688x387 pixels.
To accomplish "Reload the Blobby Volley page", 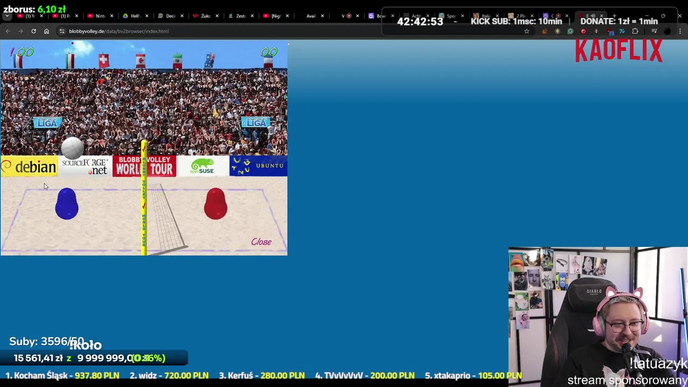I will pyautogui.click(x=33, y=31).
